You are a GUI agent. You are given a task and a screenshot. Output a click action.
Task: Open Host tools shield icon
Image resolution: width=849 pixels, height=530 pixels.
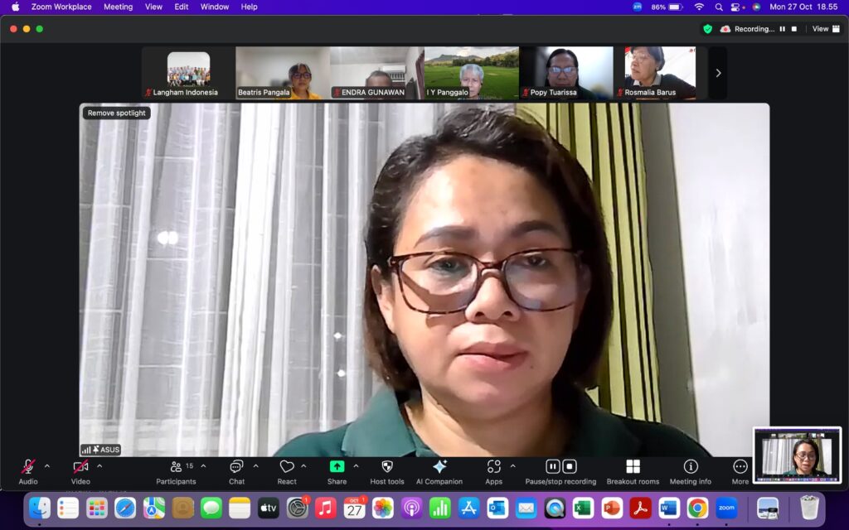tap(386, 468)
